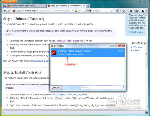Open the Firefox 7 sidebar link

137,50
